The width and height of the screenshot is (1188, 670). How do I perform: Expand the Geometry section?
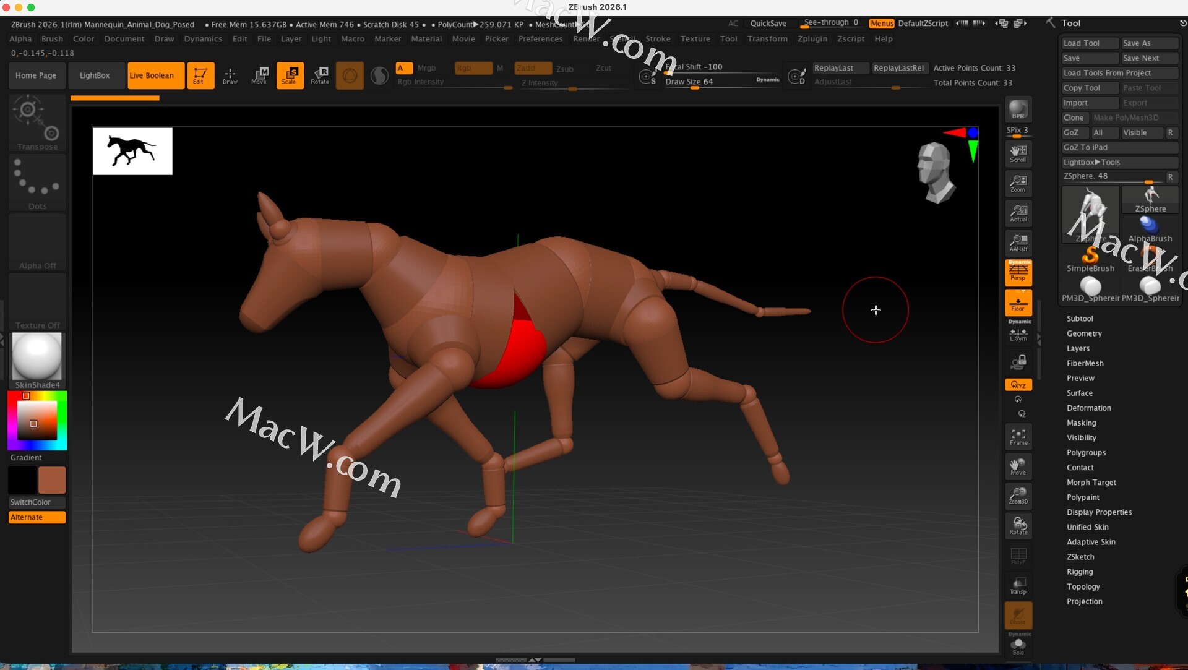[1084, 333]
